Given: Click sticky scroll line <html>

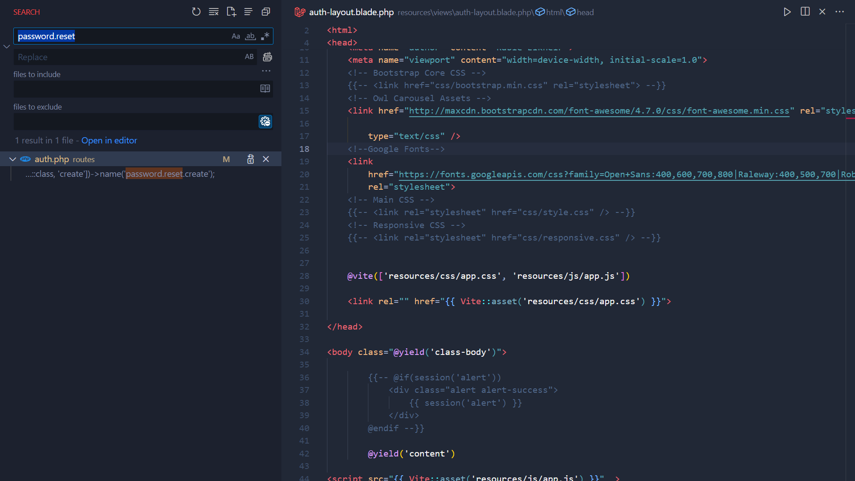Looking at the screenshot, I should pos(342,30).
